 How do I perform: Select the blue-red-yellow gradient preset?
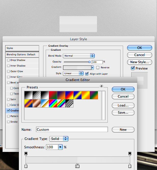69,95
